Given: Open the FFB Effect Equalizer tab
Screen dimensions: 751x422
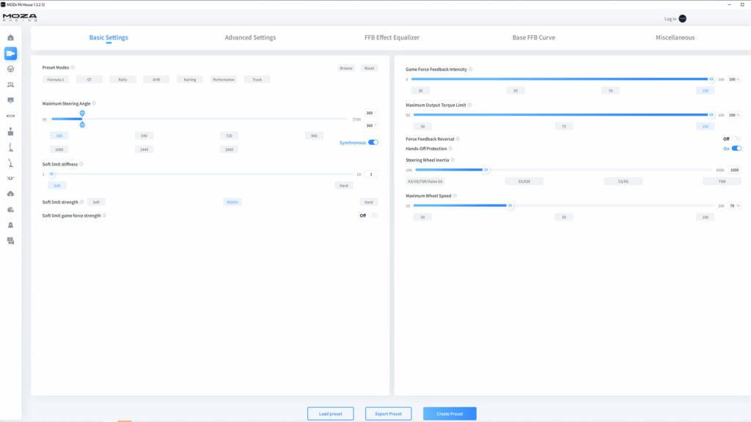Looking at the screenshot, I should [392, 37].
